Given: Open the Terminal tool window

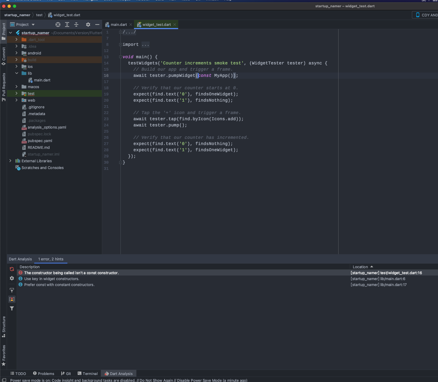Looking at the screenshot, I should 88,373.
